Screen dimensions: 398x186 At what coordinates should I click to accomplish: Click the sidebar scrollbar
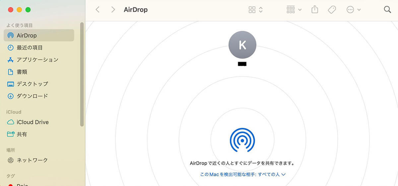[x=82, y=74]
